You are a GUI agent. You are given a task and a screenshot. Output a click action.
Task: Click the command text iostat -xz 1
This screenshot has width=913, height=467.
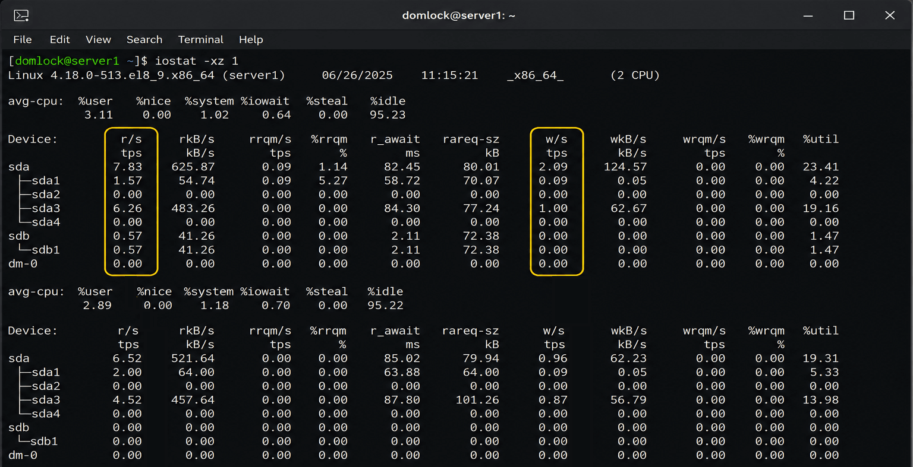(x=197, y=61)
